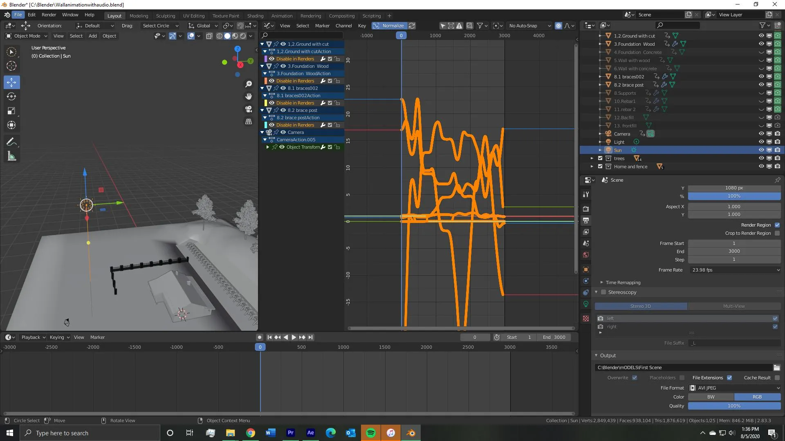Viewport: 785px width, 441px height.
Task: Pick the Annotate pencil tool
Action: point(11,142)
